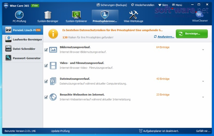This screenshot has height=136, width=214.
Task: Open the Wiederherstellen menu item
Action: tap(143, 5)
